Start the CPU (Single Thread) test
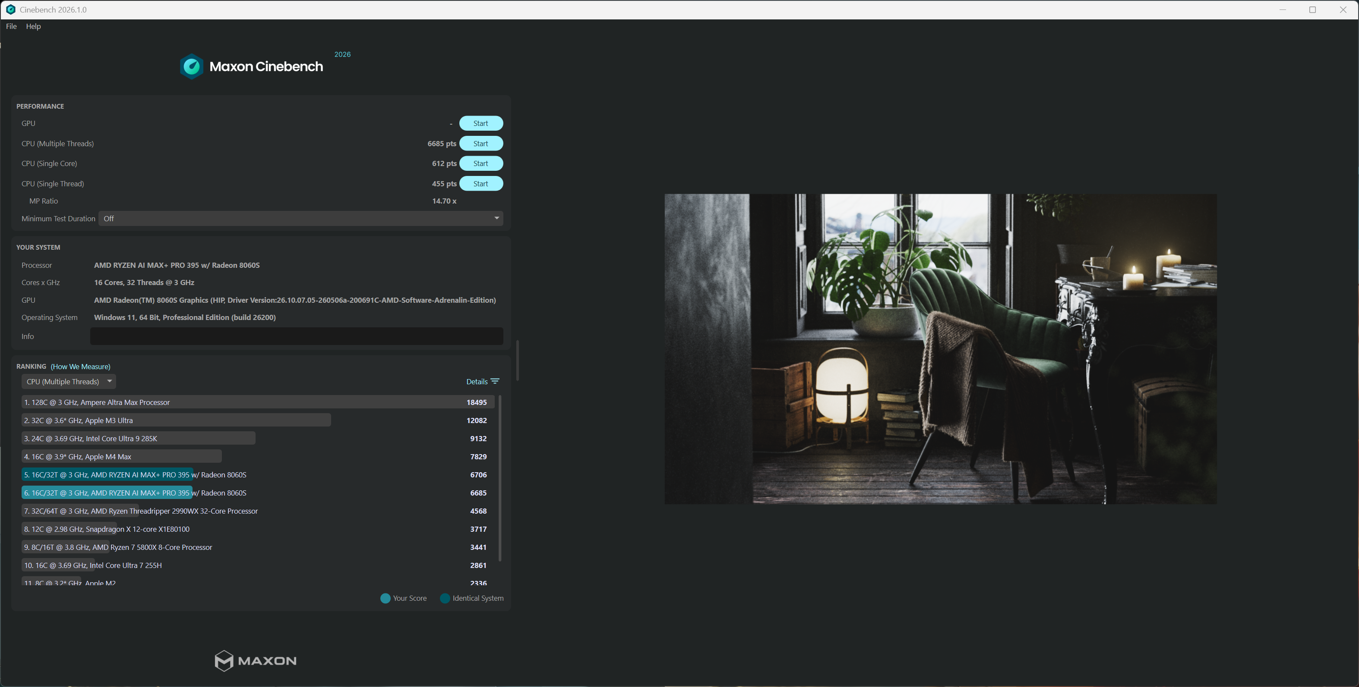The height and width of the screenshot is (687, 1359). click(x=481, y=183)
